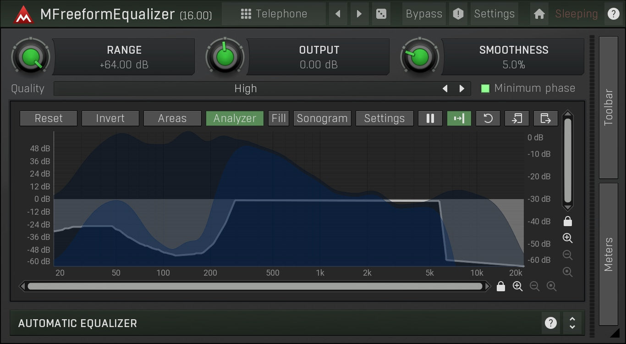This screenshot has height=344, width=626.
Task: Open the Quality selector showing High
Action: (246, 89)
